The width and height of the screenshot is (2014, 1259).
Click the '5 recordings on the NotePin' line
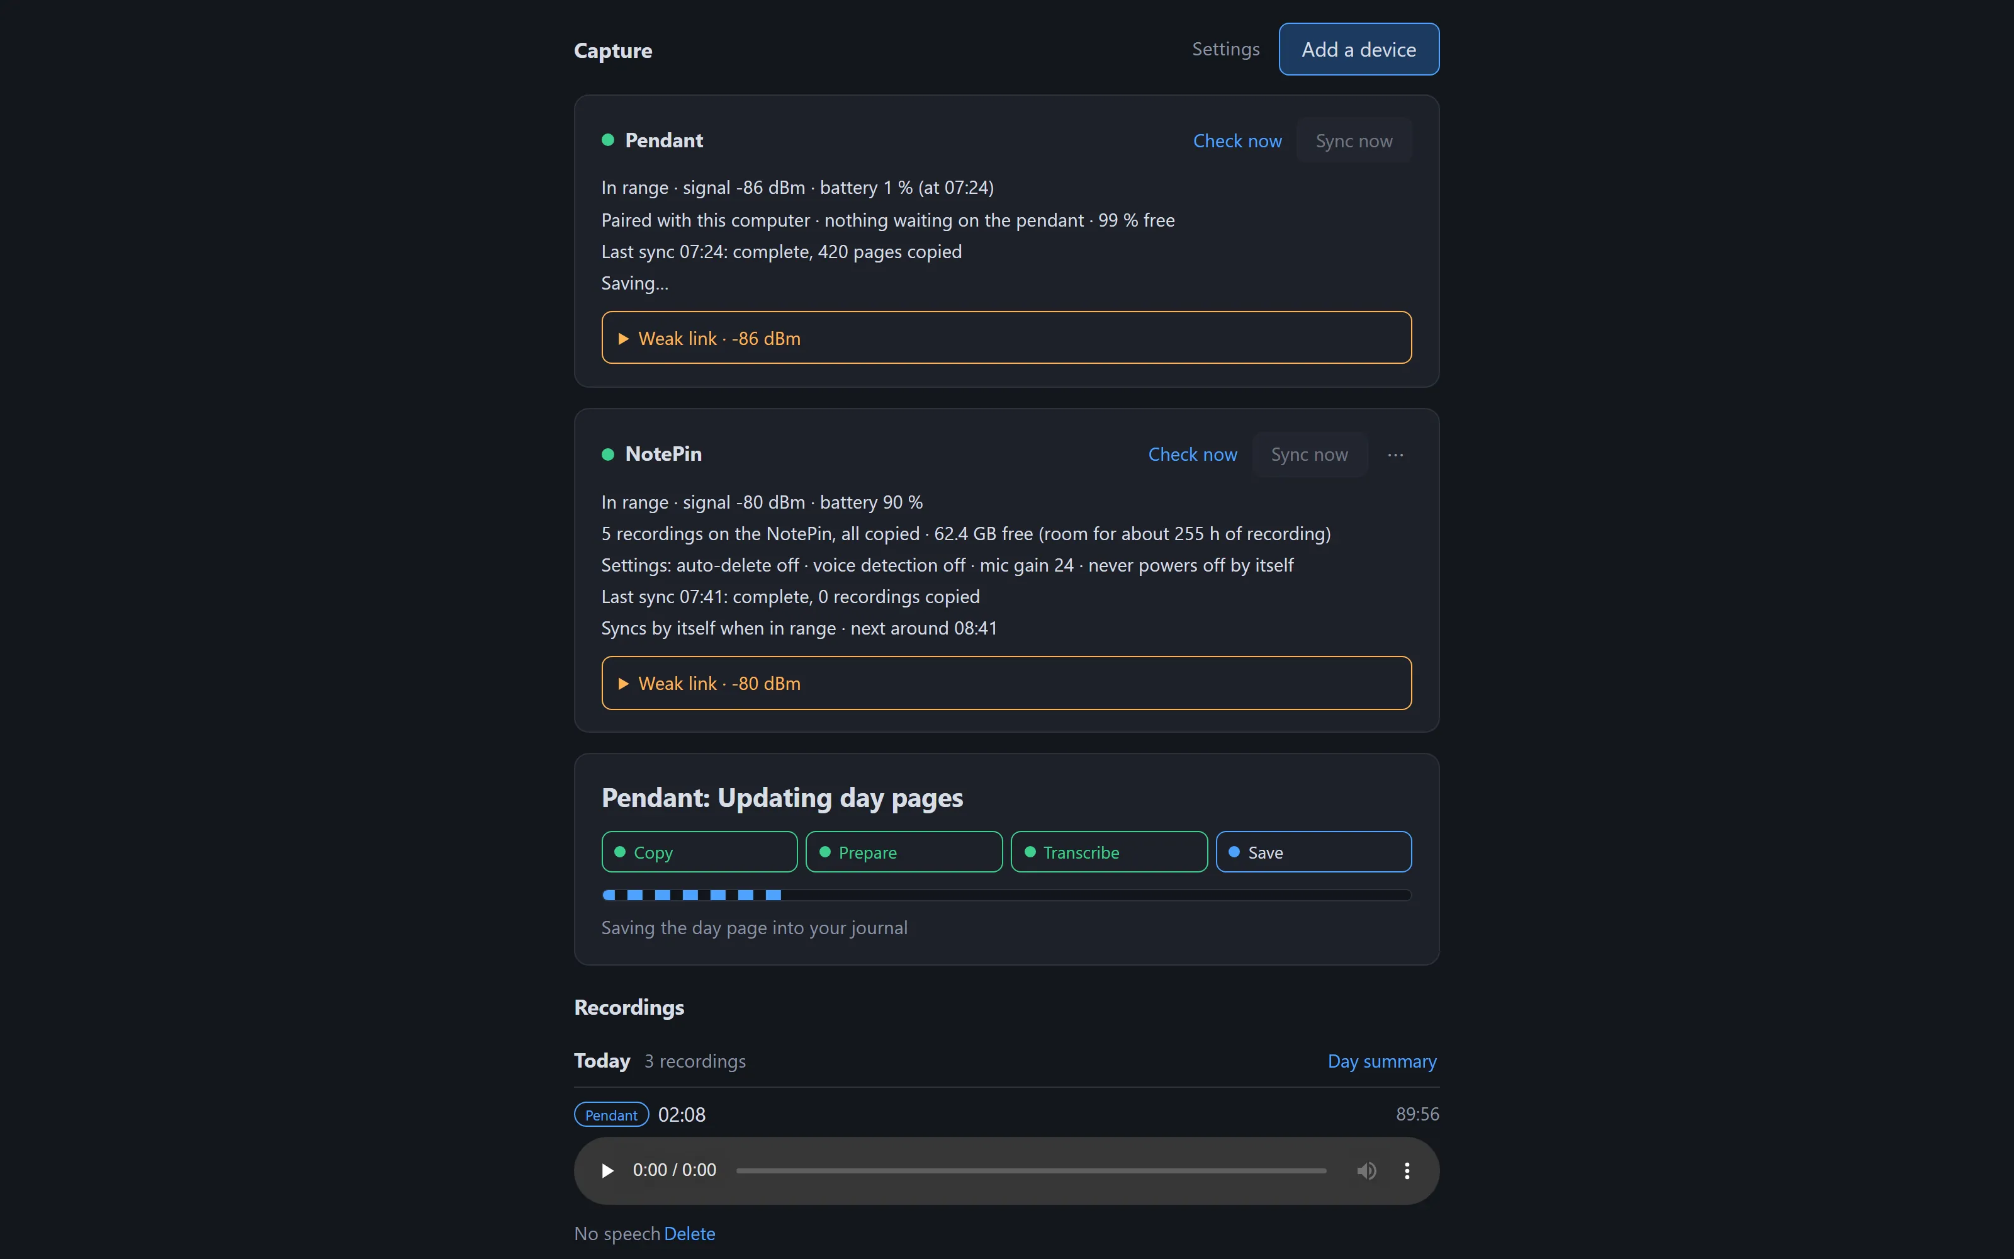(966, 533)
